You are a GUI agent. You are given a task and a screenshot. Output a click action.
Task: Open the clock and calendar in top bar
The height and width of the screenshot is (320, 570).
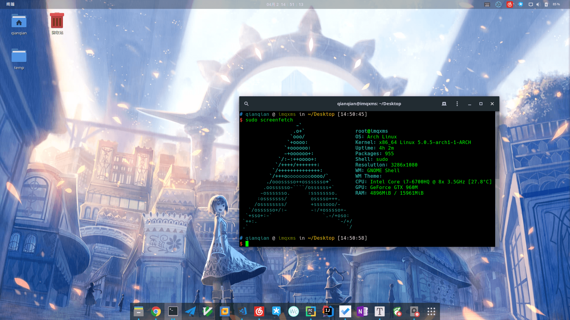point(285,4)
